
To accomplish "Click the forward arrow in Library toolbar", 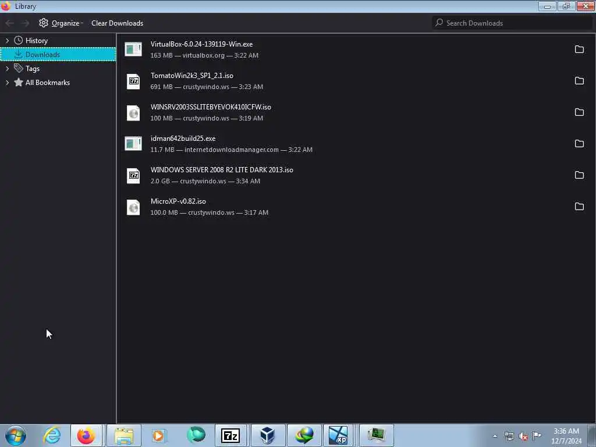I will click(25, 23).
